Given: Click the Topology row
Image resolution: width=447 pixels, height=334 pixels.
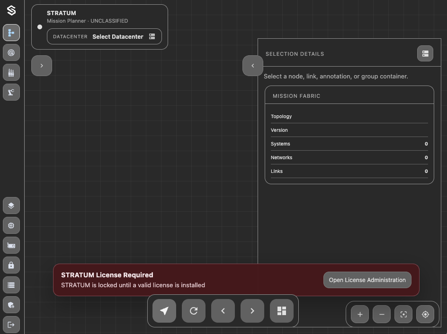Looking at the screenshot, I should pos(349,116).
